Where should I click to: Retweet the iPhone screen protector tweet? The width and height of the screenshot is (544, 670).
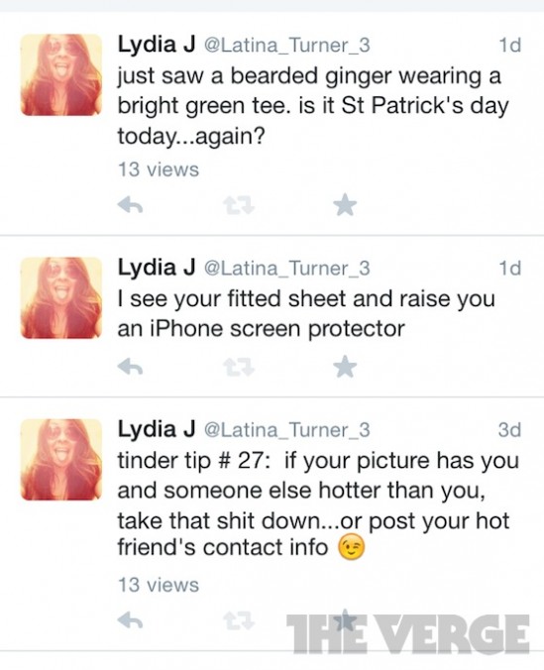pos(239,367)
